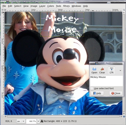Open the Edit menu

[10, 6]
